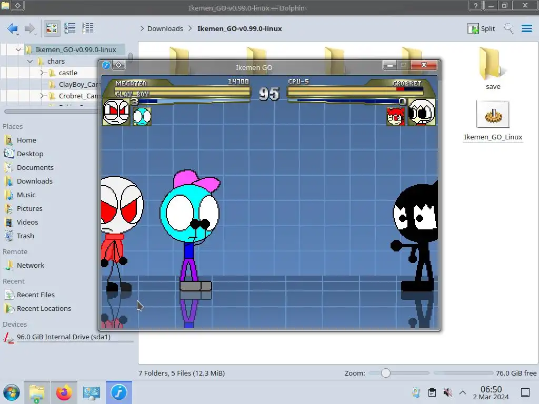Click Crobret opponent portrait in game
This screenshot has height=404, width=539.
422,112
